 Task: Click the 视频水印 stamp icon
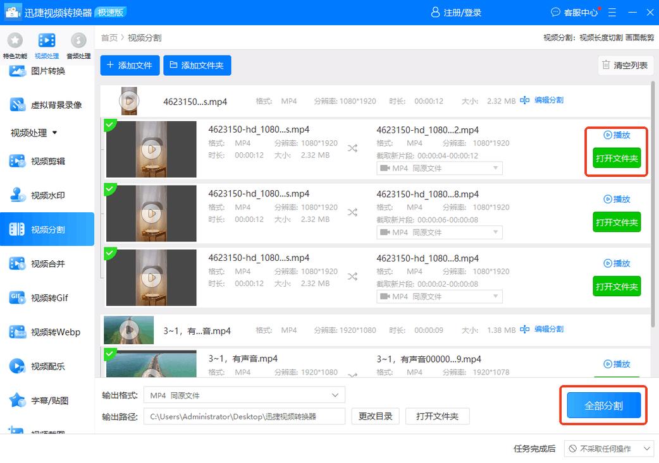(17, 195)
